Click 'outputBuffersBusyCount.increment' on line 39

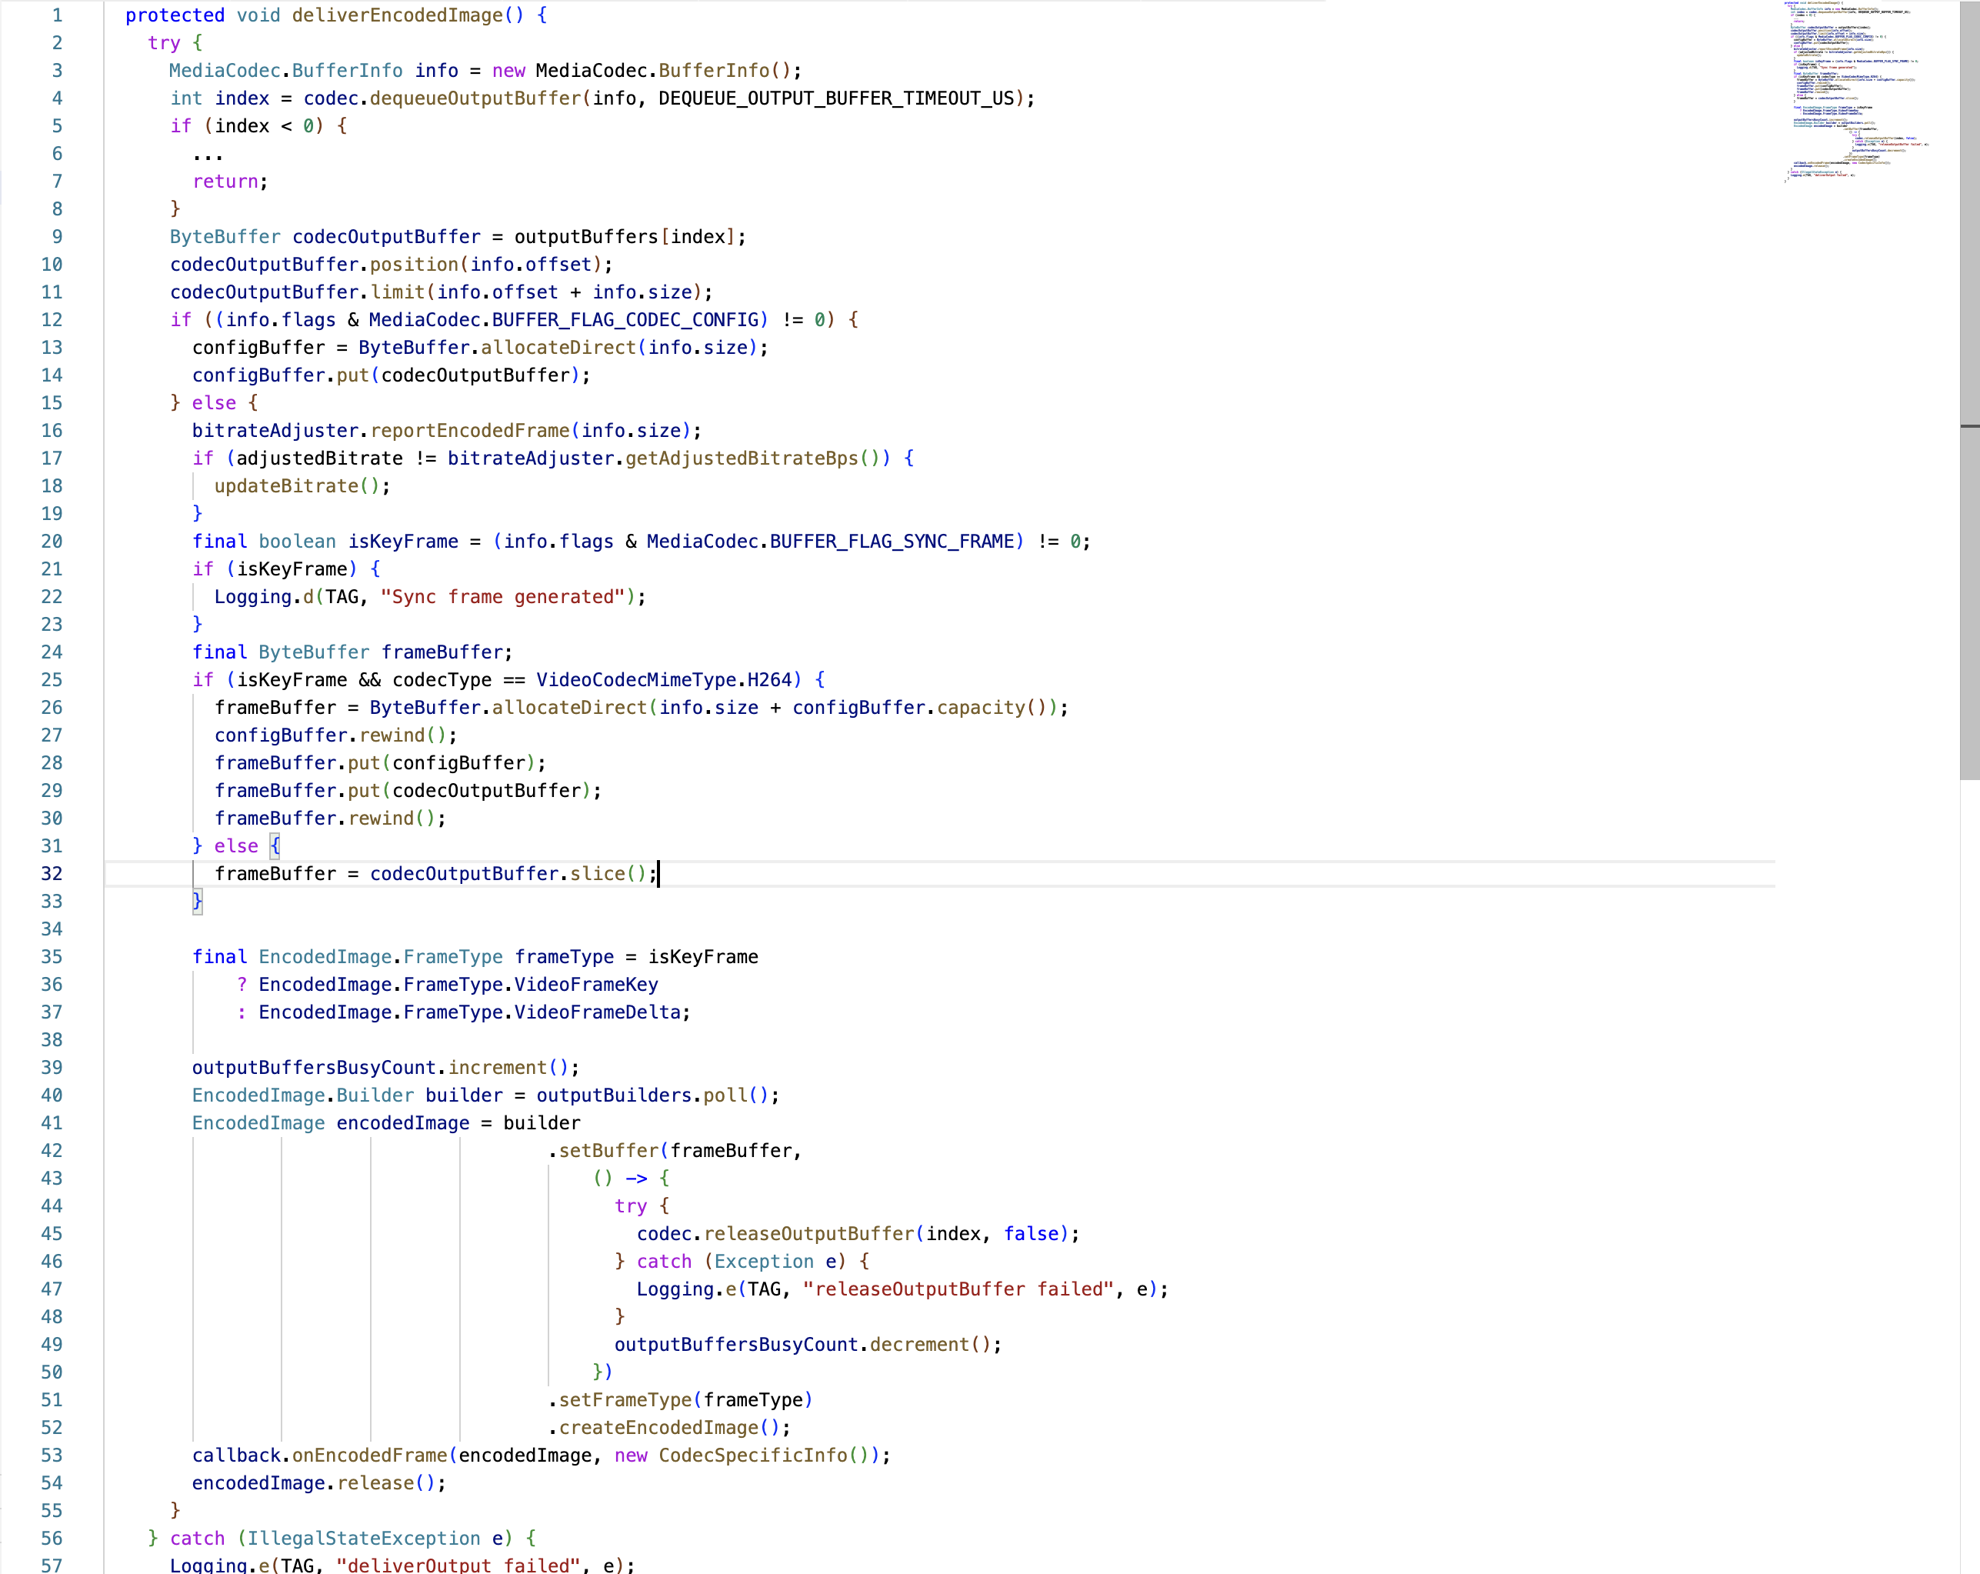[369, 1067]
